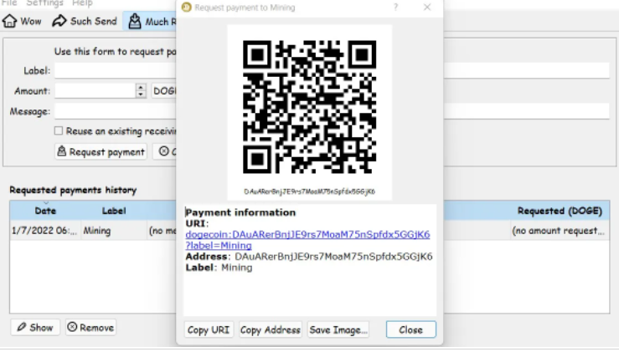Sort by Requested (DOGE) column

pos(560,211)
